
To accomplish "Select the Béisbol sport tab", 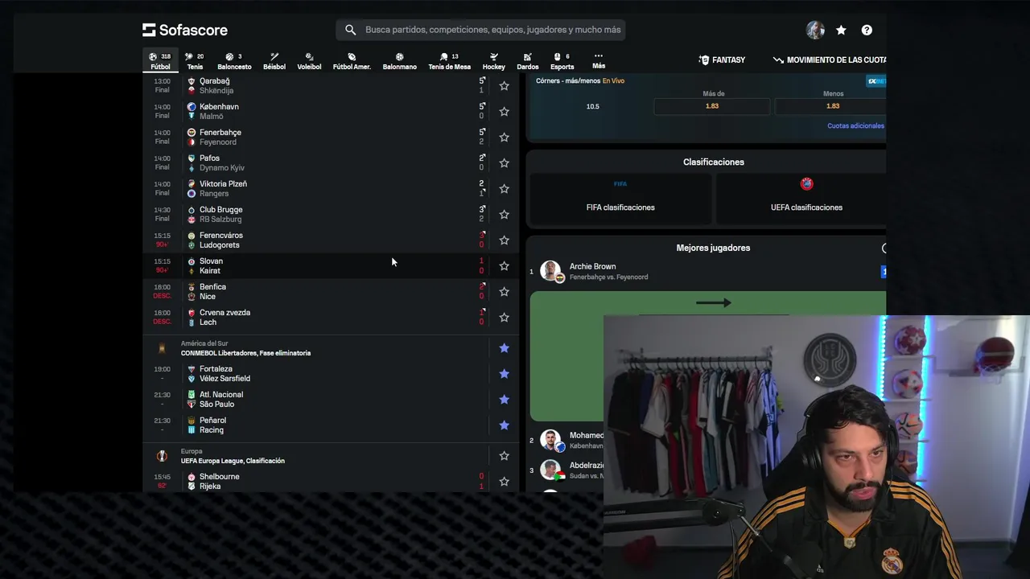I will coord(274,61).
